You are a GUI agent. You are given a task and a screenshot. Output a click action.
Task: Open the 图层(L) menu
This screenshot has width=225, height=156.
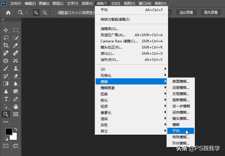(x=58, y=3)
